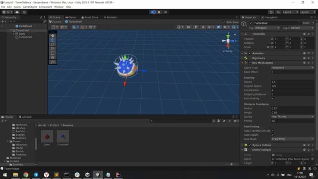This screenshot has width=318, height=179.
Task: Select the Rotate tool in scene toolbar
Action: click(53, 44)
